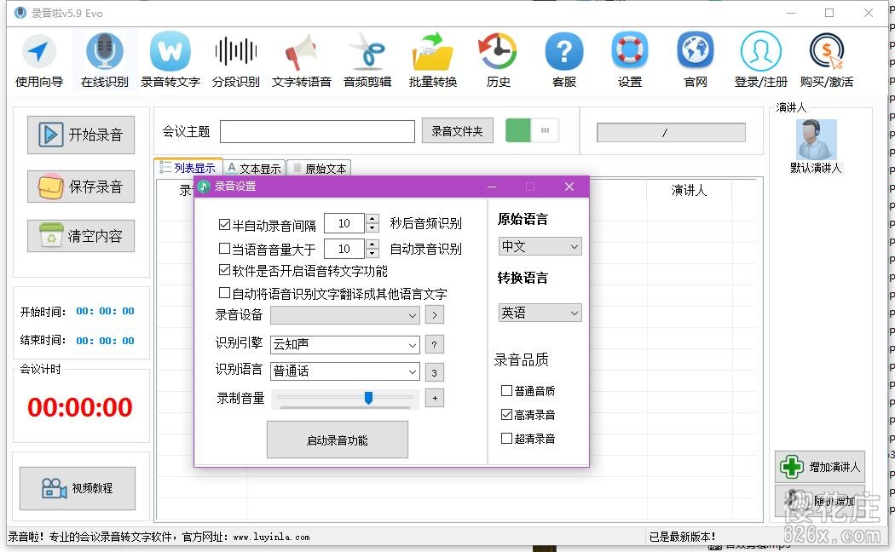Viewport: 895px width, 552px height.
Task: Open 文字转语音 megaphone tool
Action: pos(302,60)
